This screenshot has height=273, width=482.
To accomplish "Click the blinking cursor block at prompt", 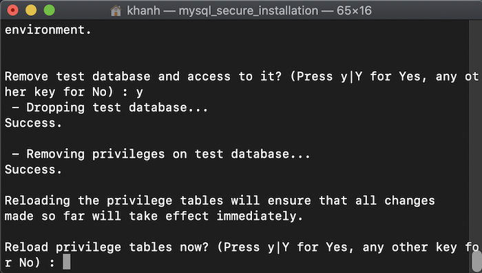I will (66, 261).
